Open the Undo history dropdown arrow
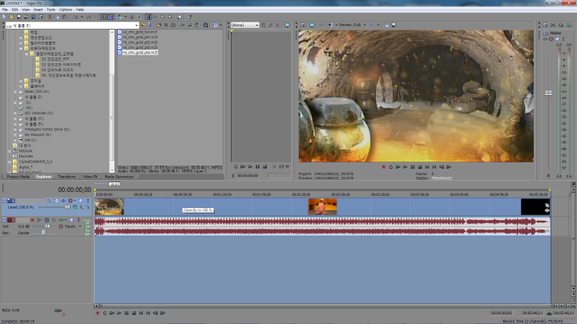 click(82, 17)
